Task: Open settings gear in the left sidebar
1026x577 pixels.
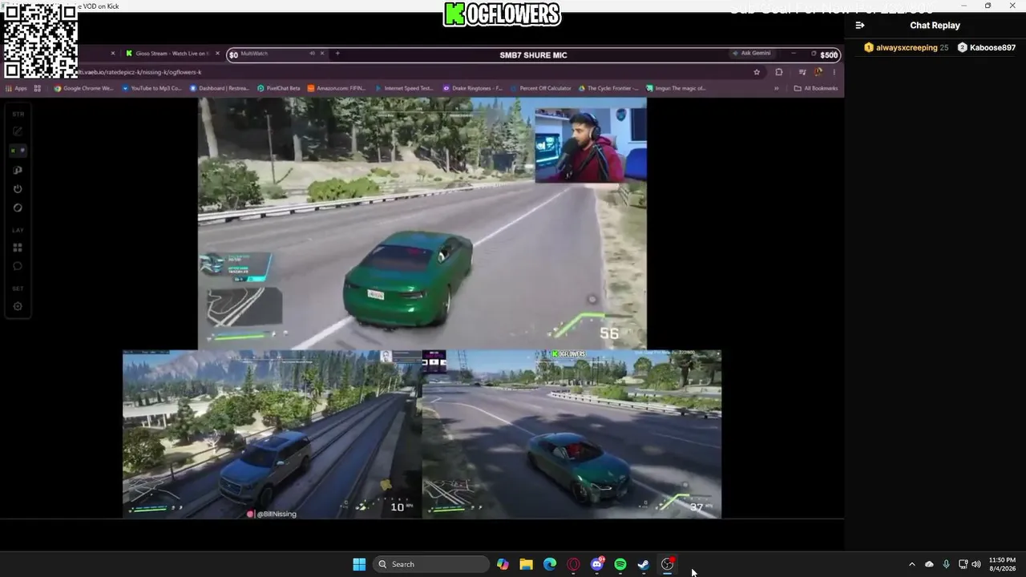Action: pyautogui.click(x=18, y=306)
